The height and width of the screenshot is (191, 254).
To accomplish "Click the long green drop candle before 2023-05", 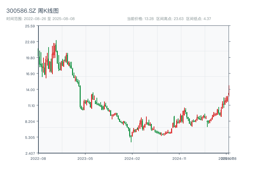I will pos(80,96).
